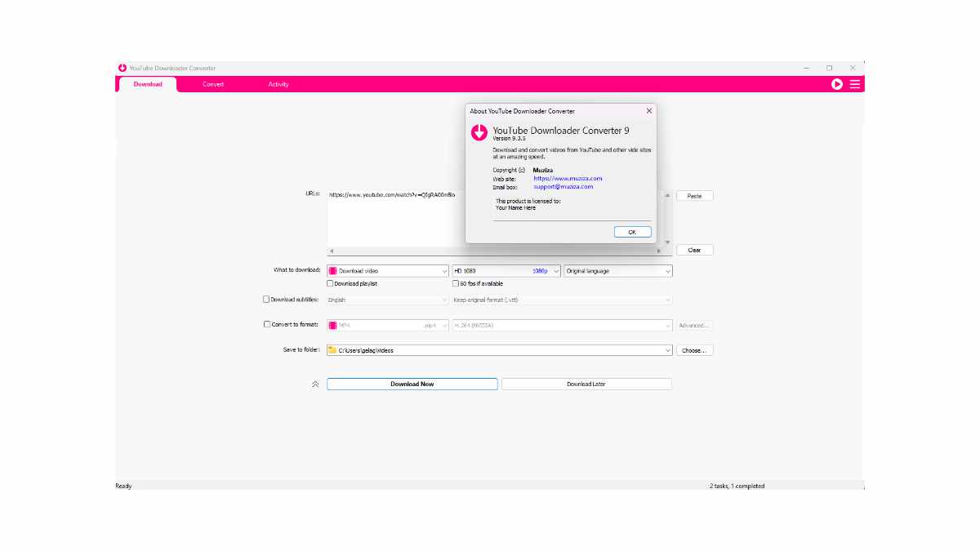The image size is (980, 551).
Task: Click the pink video icon in 'Download video'
Action: 333,270
